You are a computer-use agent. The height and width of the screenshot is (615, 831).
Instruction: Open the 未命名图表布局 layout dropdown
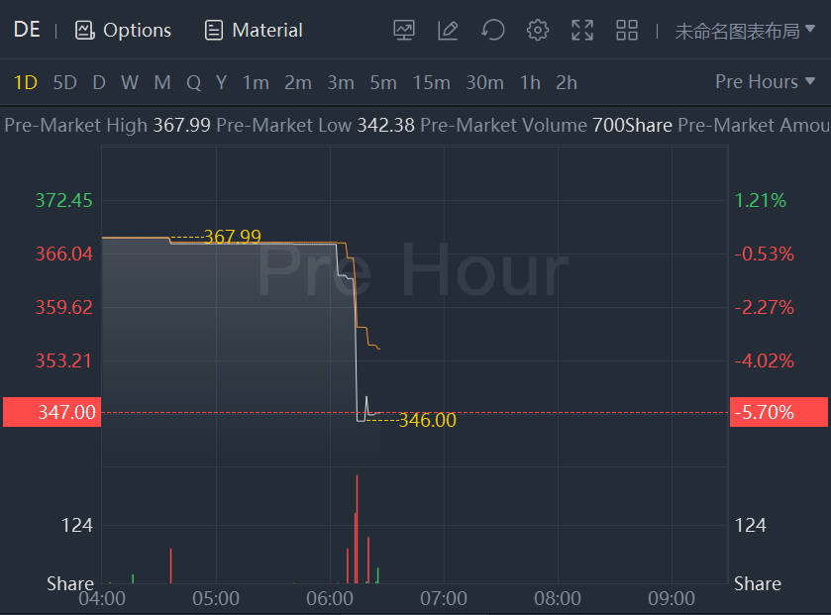point(745,31)
